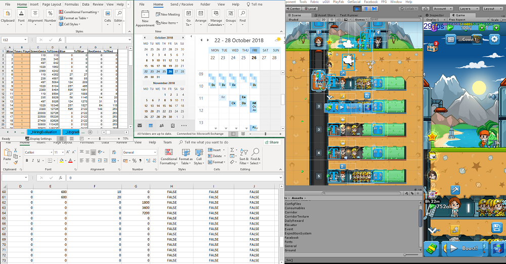Switch to Mail view in Outlook navigation bar

pyautogui.click(x=140, y=125)
